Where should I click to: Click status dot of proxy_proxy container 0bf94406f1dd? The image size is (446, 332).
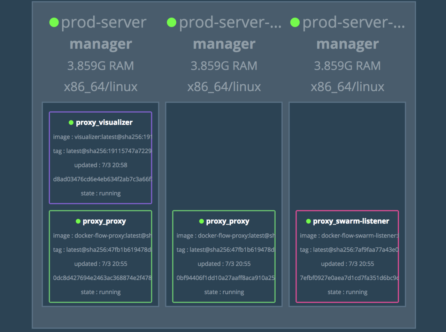click(x=201, y=221)
